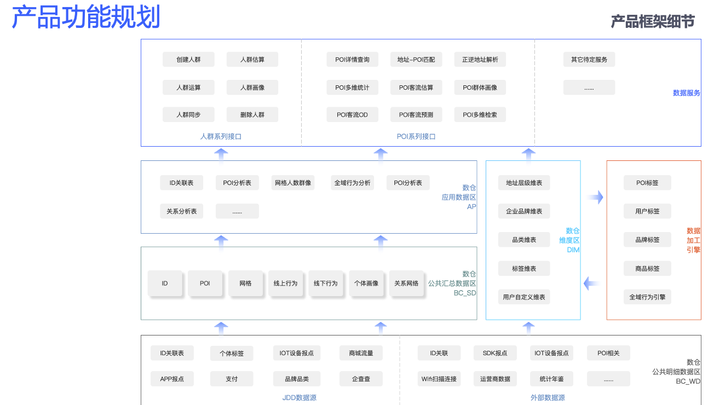The image size is (714, 405).
Task: Click the POI相关 box
Action: 608,353
